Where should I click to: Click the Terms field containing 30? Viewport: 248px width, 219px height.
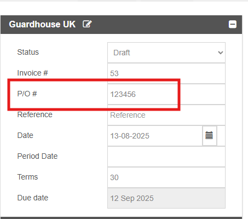pos(166,177)
